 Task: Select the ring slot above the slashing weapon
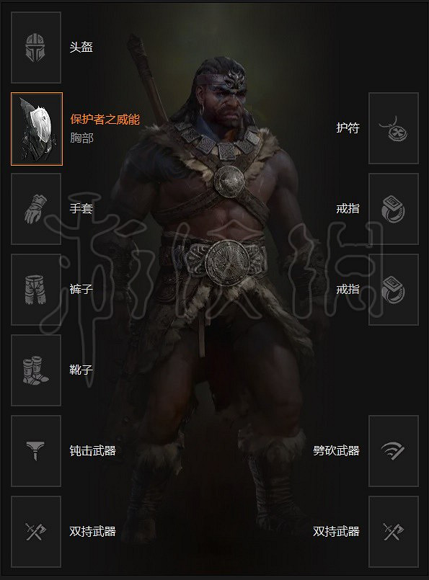click(x=394, y=289)
